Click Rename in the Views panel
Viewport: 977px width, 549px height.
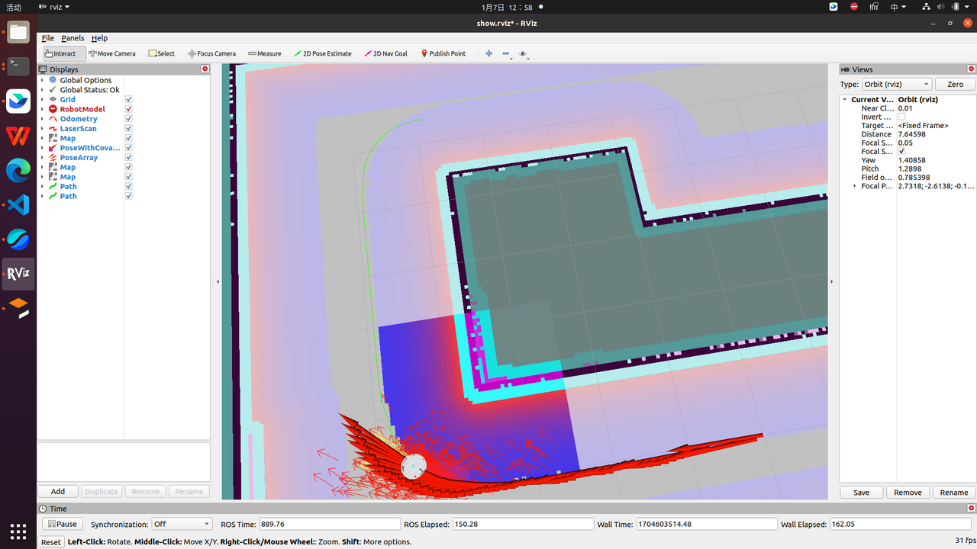[x=954, y=493]
